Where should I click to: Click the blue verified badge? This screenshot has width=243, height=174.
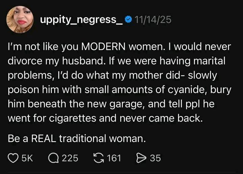pyautogui.click(x=128, y=20)
